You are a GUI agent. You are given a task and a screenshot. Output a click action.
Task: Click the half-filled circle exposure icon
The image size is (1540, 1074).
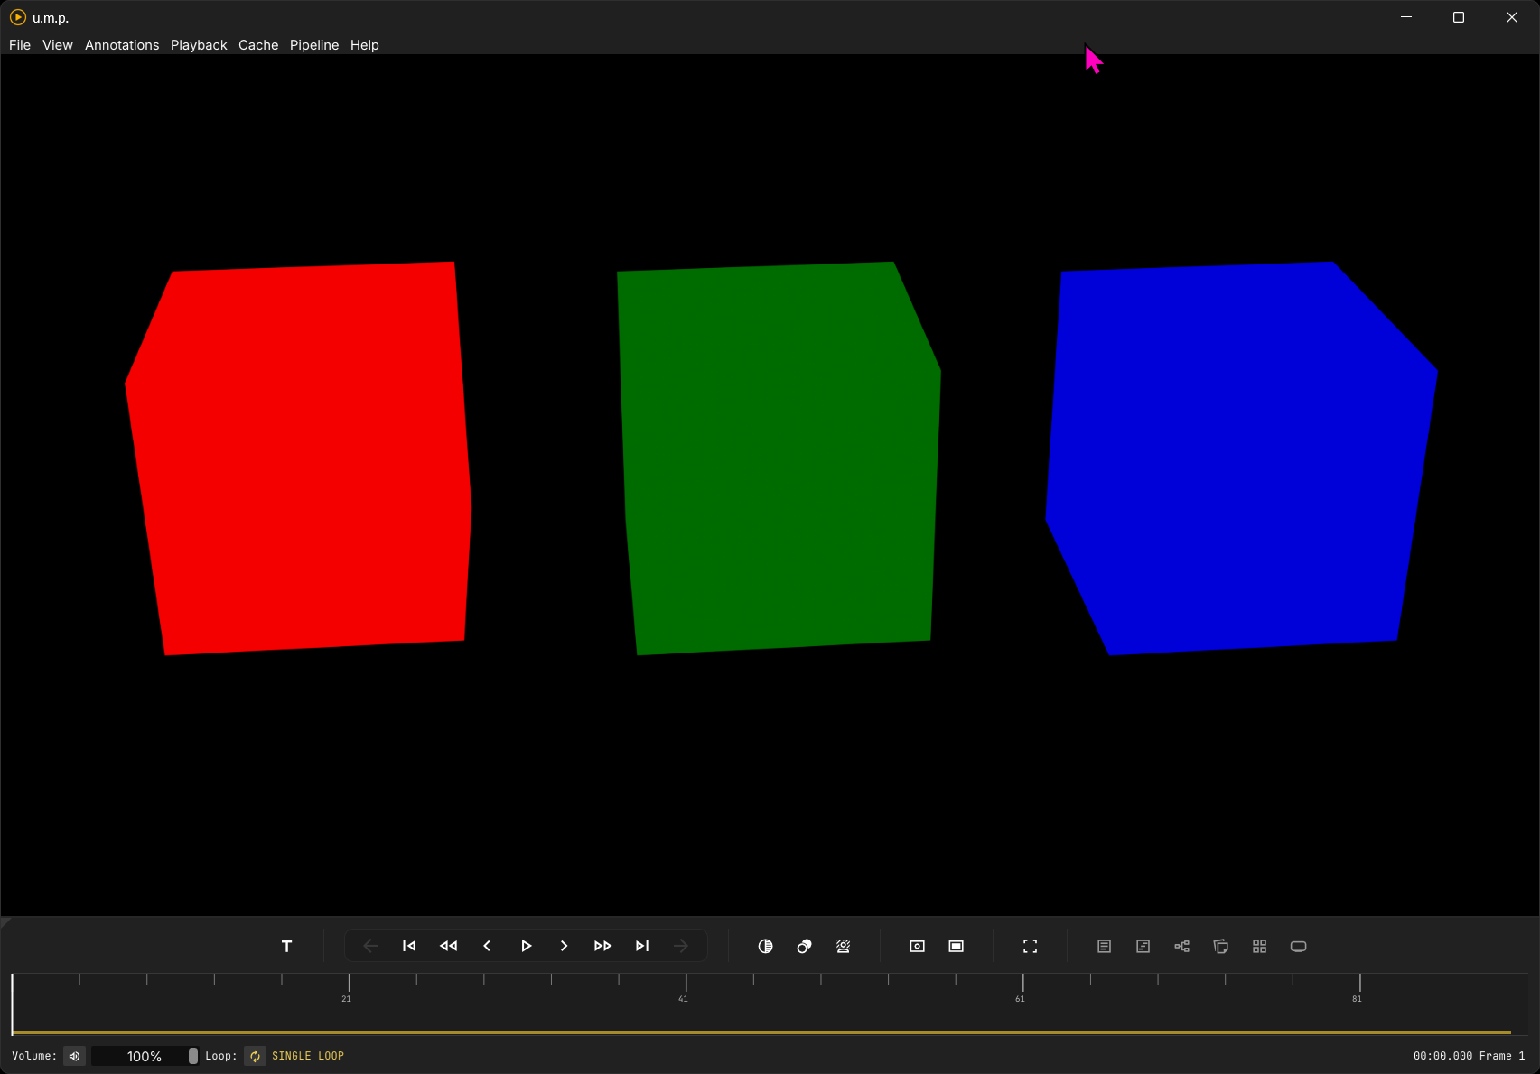pyautogui.click(x=765, y=946)
